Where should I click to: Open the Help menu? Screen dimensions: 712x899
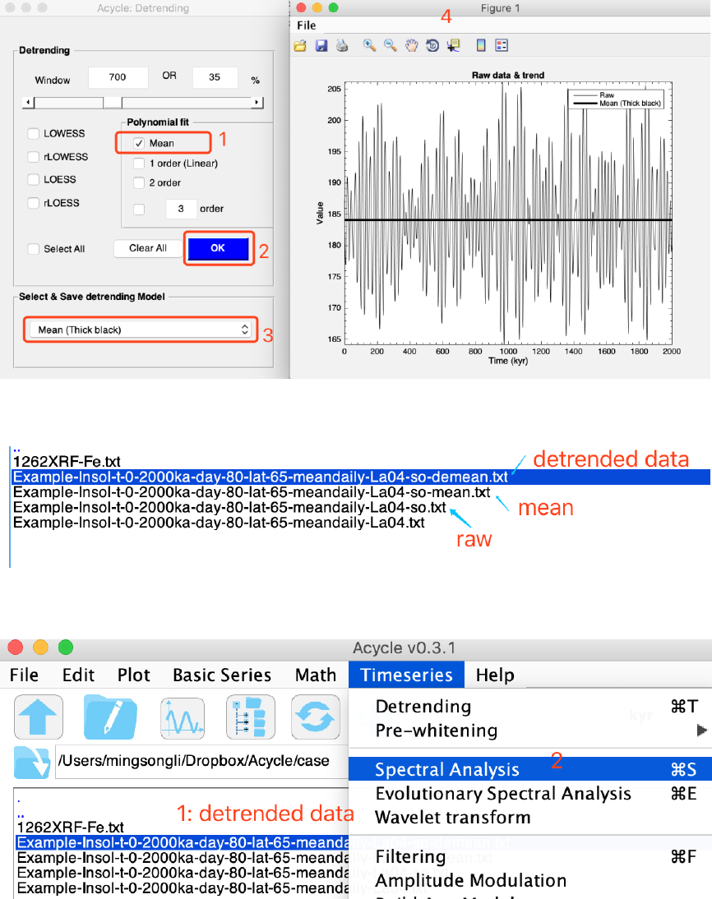(x=495, y=675)
